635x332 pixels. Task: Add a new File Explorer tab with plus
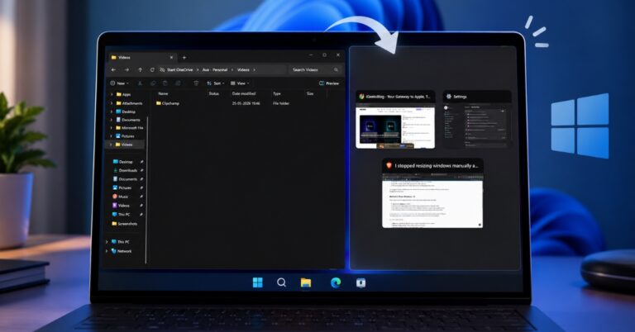pyautogui.click(x=184, y=58)
